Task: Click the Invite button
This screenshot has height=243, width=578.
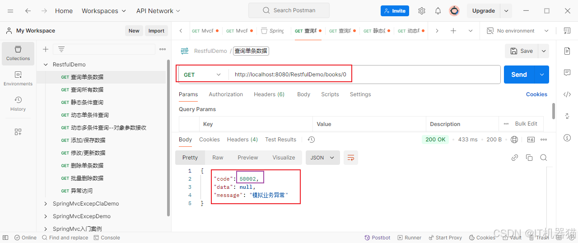Action: 395,11
